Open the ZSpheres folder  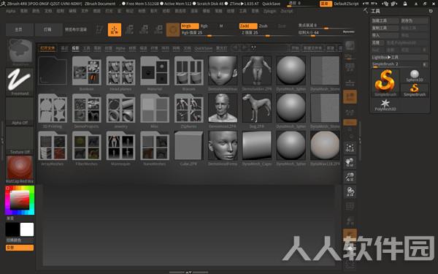pos(188,111)
